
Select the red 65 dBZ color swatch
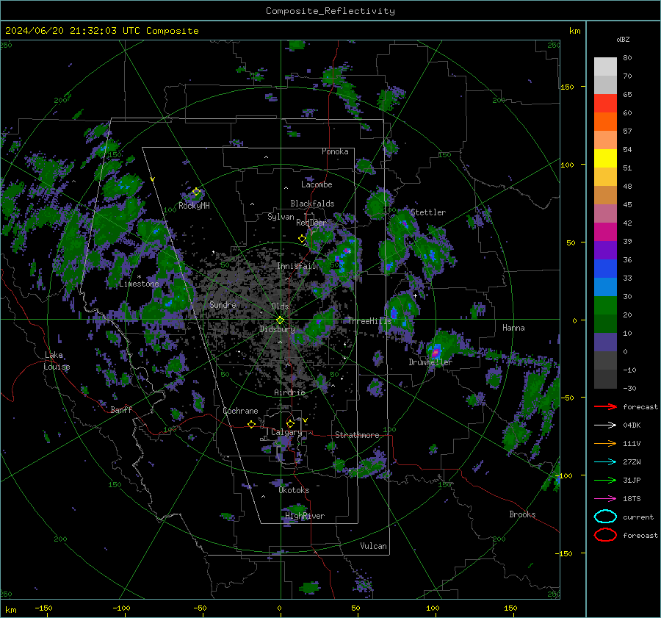(x=605, y=104)
